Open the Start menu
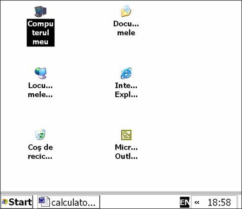The image size is (242, 209). [17, 202]
